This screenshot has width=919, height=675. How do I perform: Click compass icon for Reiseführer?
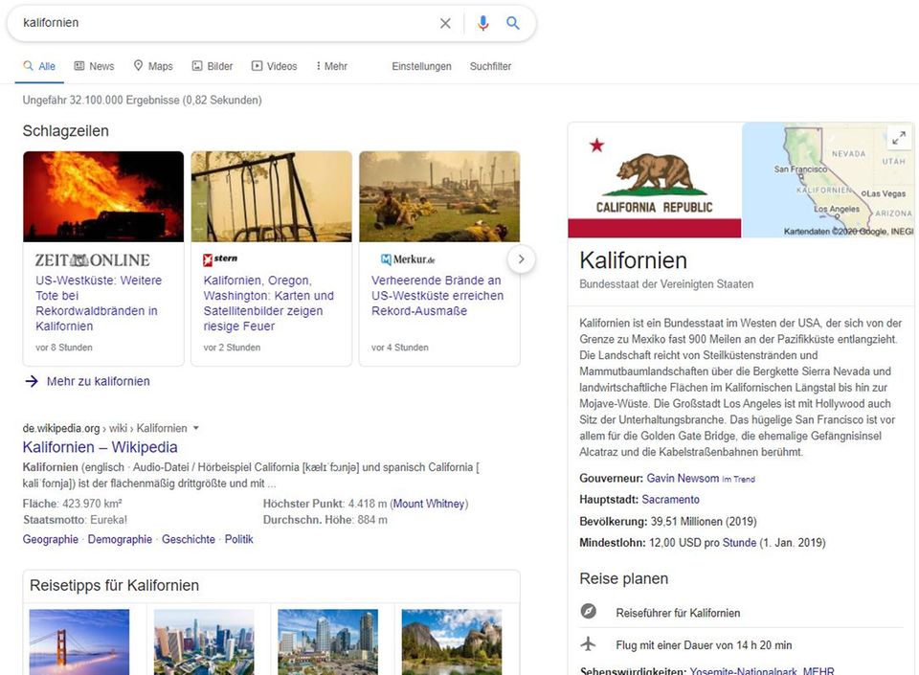click(589, 612)
